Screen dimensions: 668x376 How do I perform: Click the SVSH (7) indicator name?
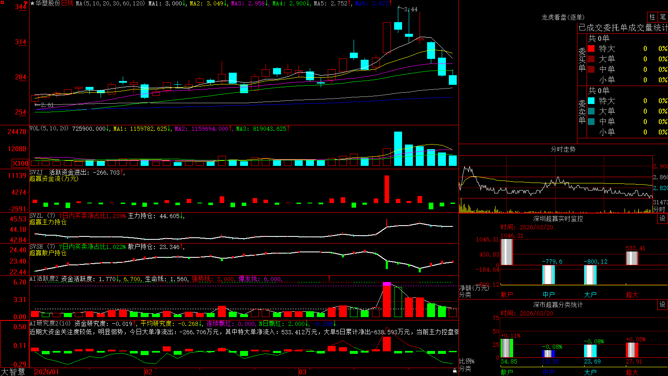pyautogui.click(x=42, y=246)
